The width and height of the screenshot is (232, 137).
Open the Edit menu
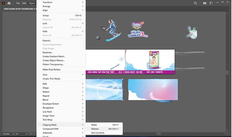pos(24,3)
